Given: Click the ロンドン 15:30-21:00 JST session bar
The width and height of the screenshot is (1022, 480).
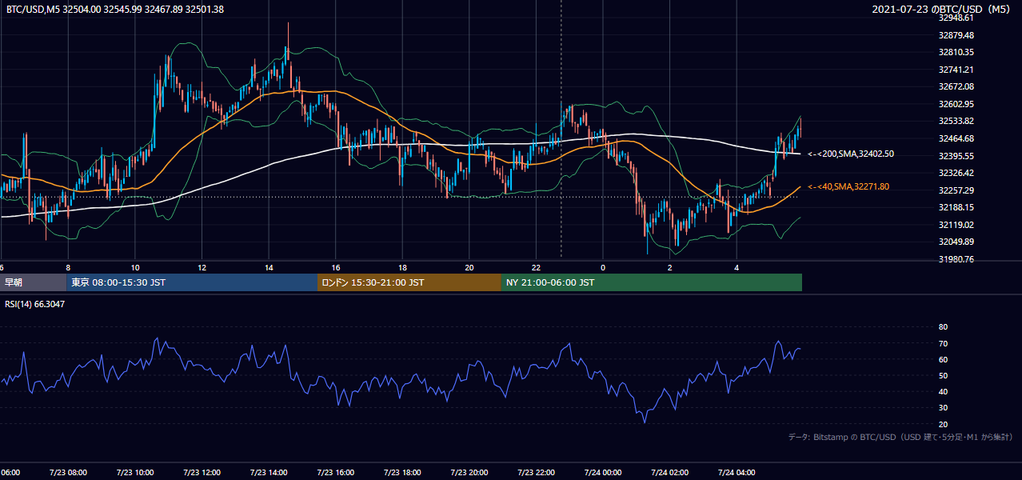Looking at the screenshot, I should pos(409,282).
